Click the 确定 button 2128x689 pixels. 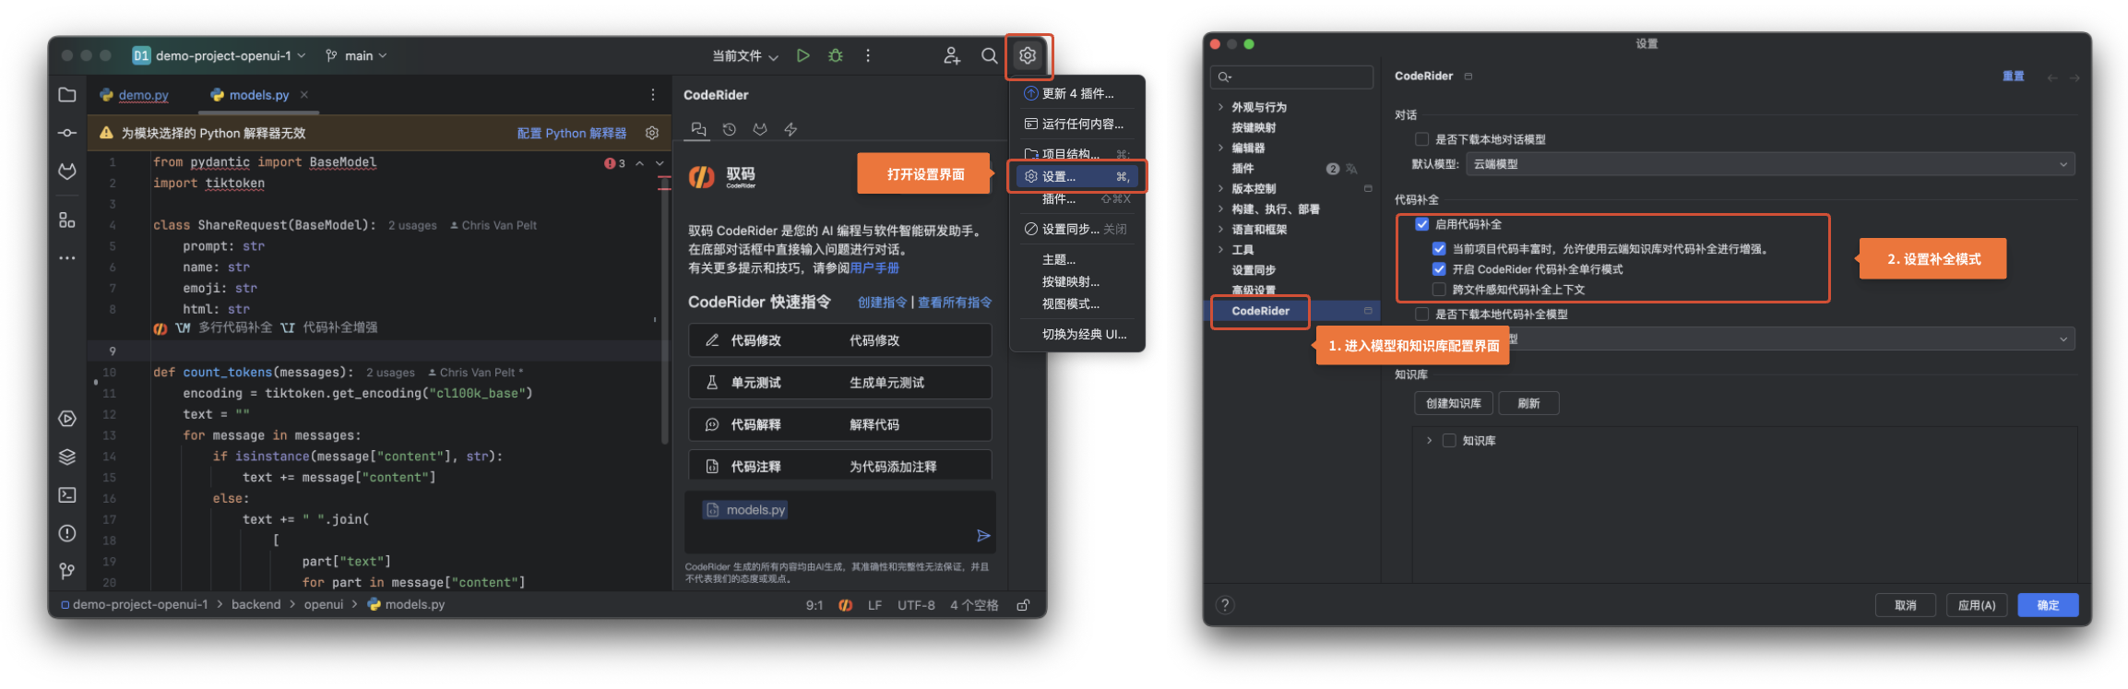(x=2048, y=605)
